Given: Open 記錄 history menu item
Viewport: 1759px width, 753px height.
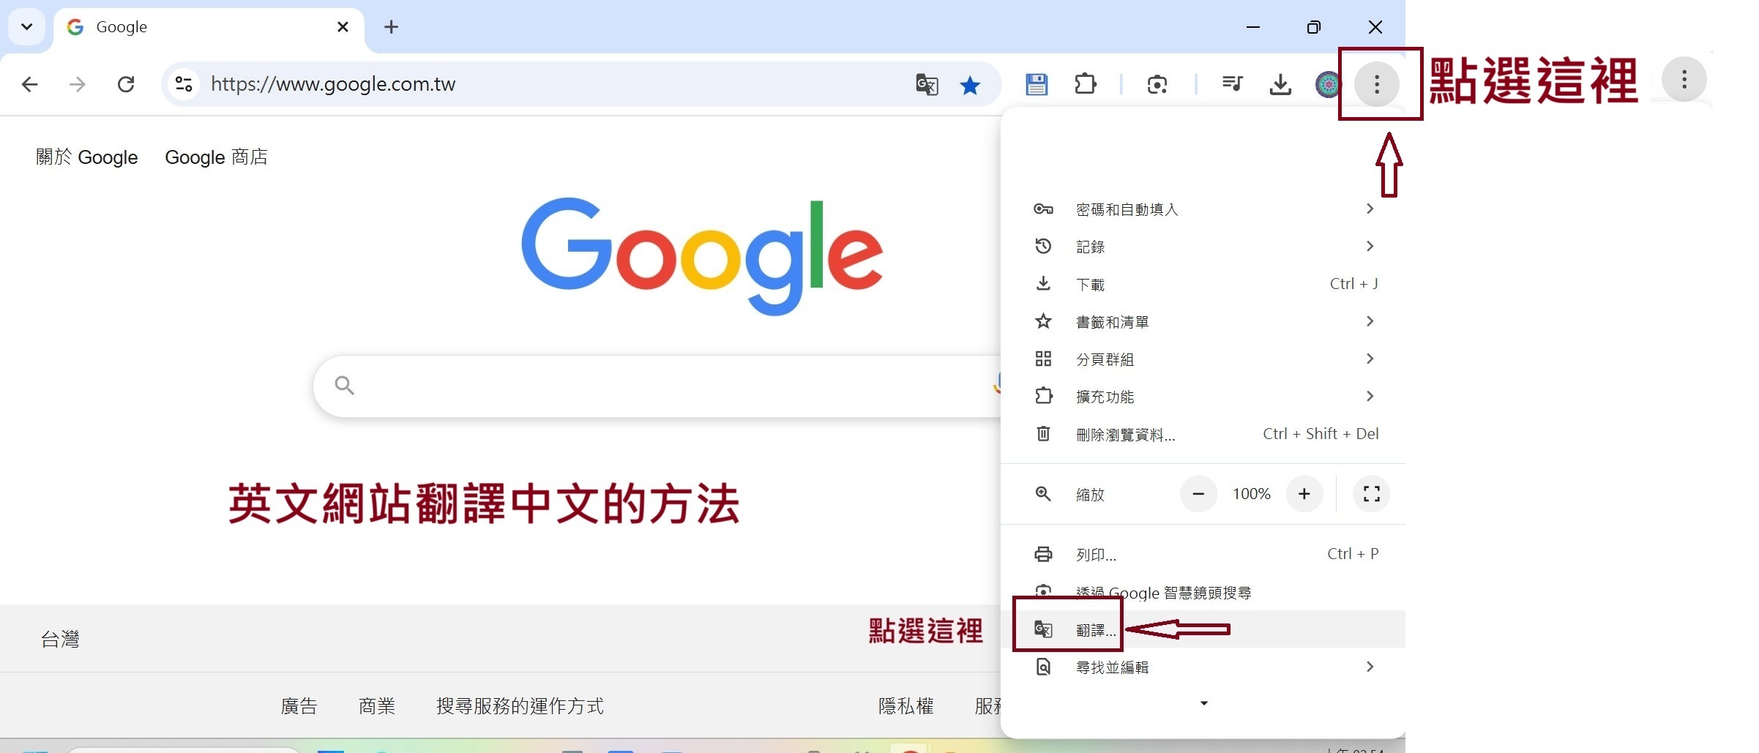Looking at the screenshot, I should click(x=1203, y=247).
